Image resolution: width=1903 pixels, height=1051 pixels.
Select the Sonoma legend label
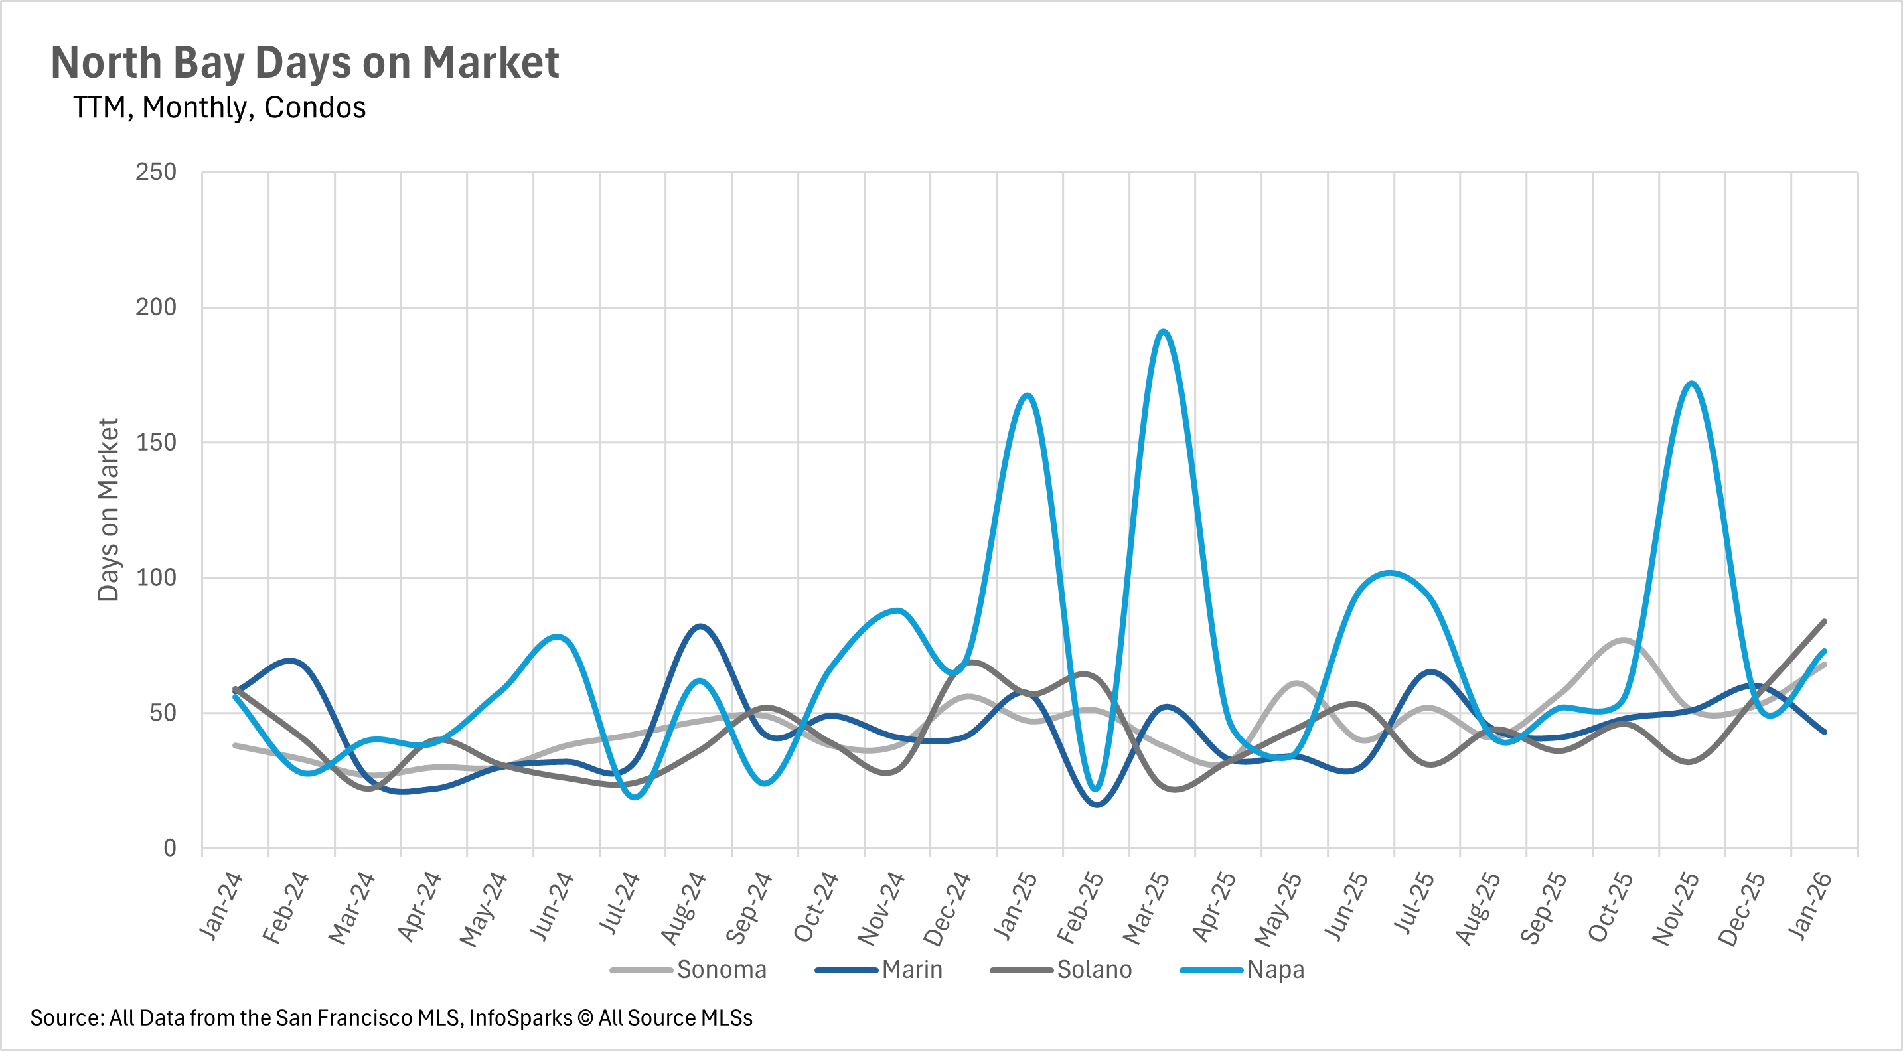pyautogui.click(x=721, y=970)
